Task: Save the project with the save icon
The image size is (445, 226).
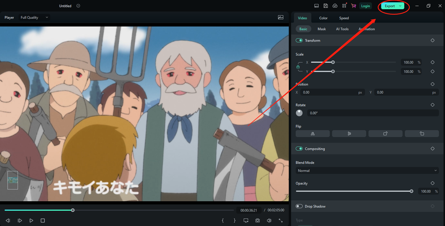Action: tap(326, 5)
